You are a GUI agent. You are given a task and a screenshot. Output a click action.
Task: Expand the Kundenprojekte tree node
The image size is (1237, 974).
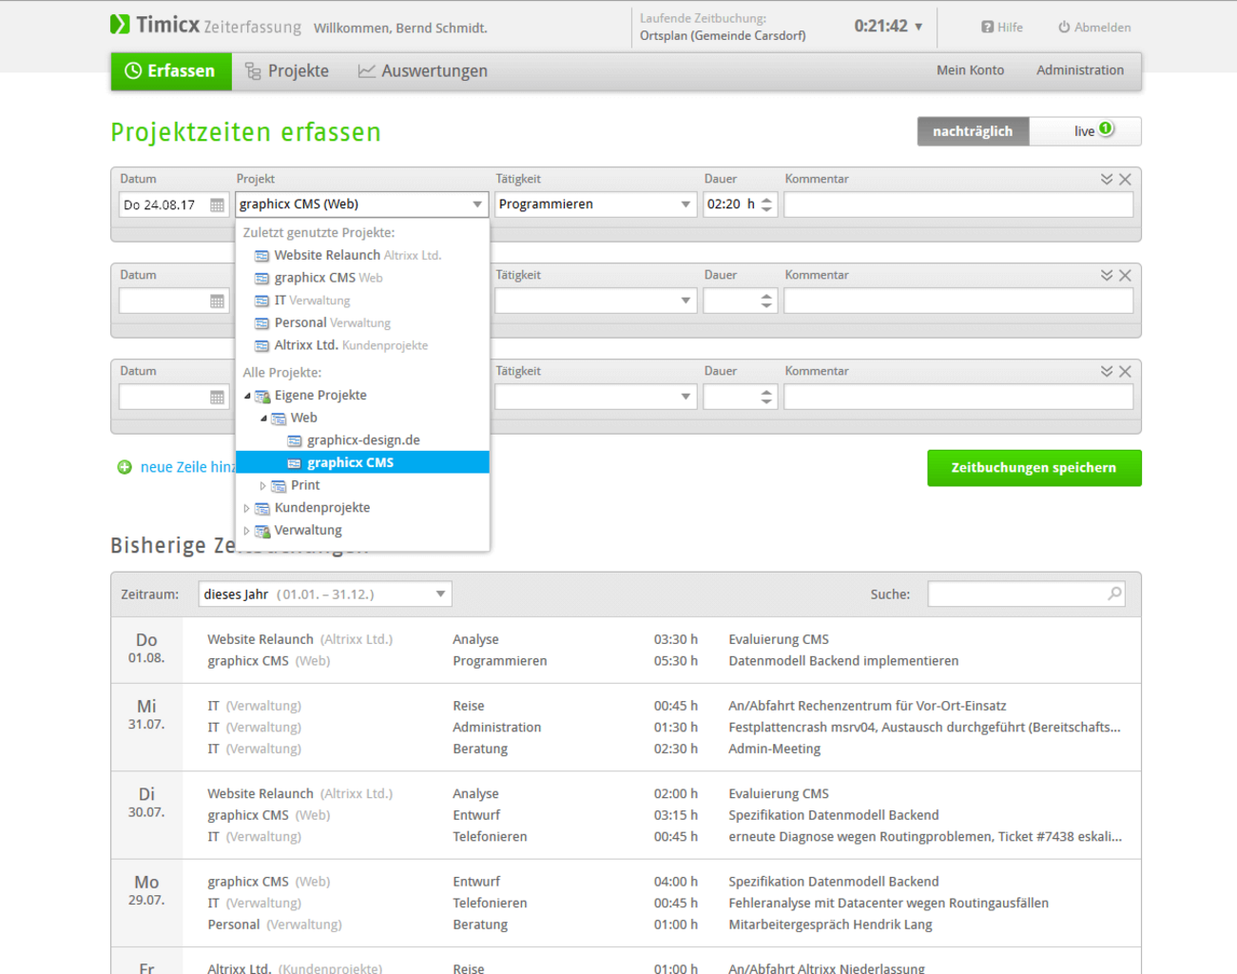point(247,509)
